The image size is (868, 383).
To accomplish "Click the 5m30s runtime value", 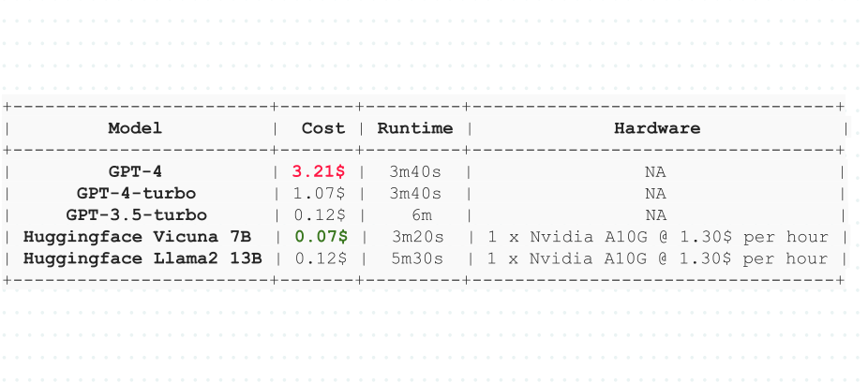I will (x=417, y=258).
